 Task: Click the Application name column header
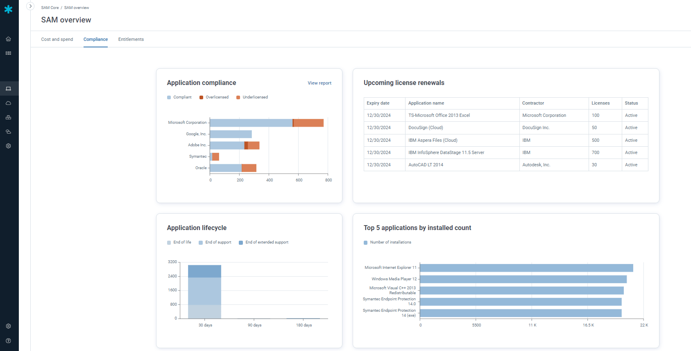pos(462,103)
